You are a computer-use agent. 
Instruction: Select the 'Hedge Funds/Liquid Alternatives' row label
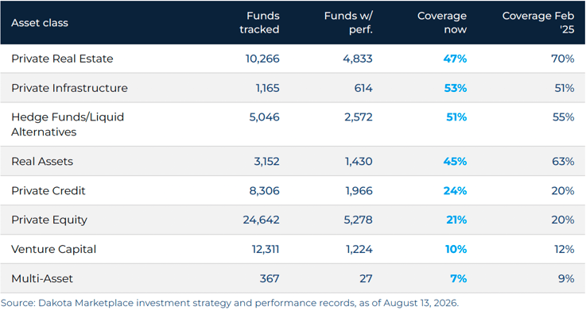pyautogui.click(x=68, y=124)
